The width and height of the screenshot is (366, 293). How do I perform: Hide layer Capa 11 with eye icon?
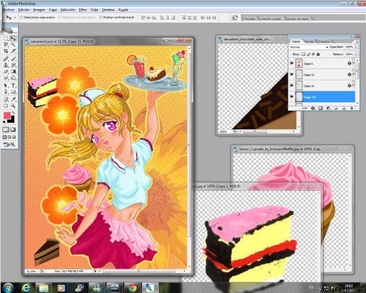292,86
